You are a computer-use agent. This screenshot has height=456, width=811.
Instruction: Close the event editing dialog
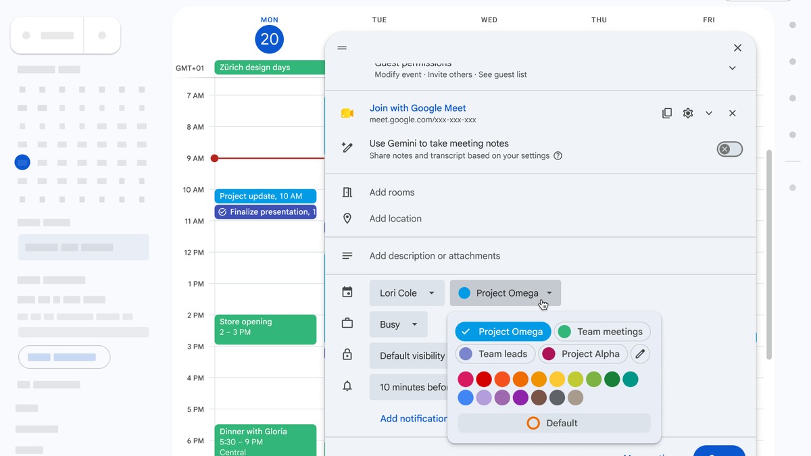click(x=737, y=48)
